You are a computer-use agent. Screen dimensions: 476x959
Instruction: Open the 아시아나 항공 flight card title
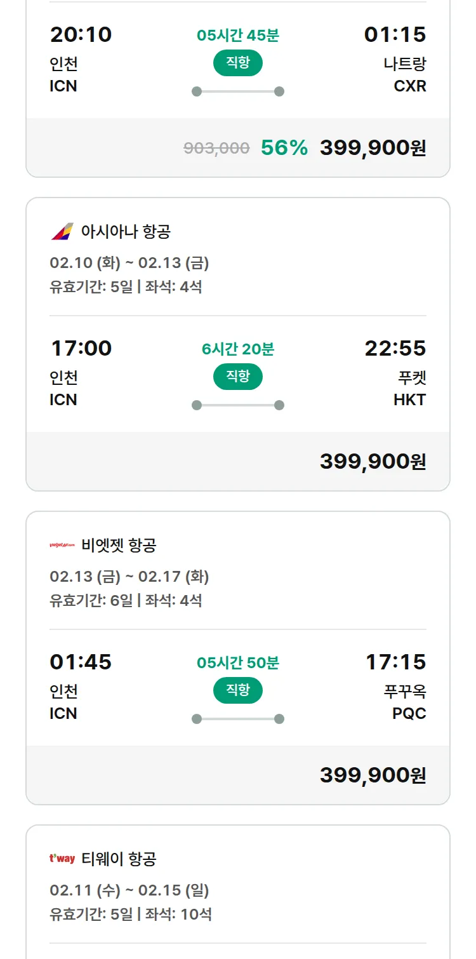click(x=126, y=231)
